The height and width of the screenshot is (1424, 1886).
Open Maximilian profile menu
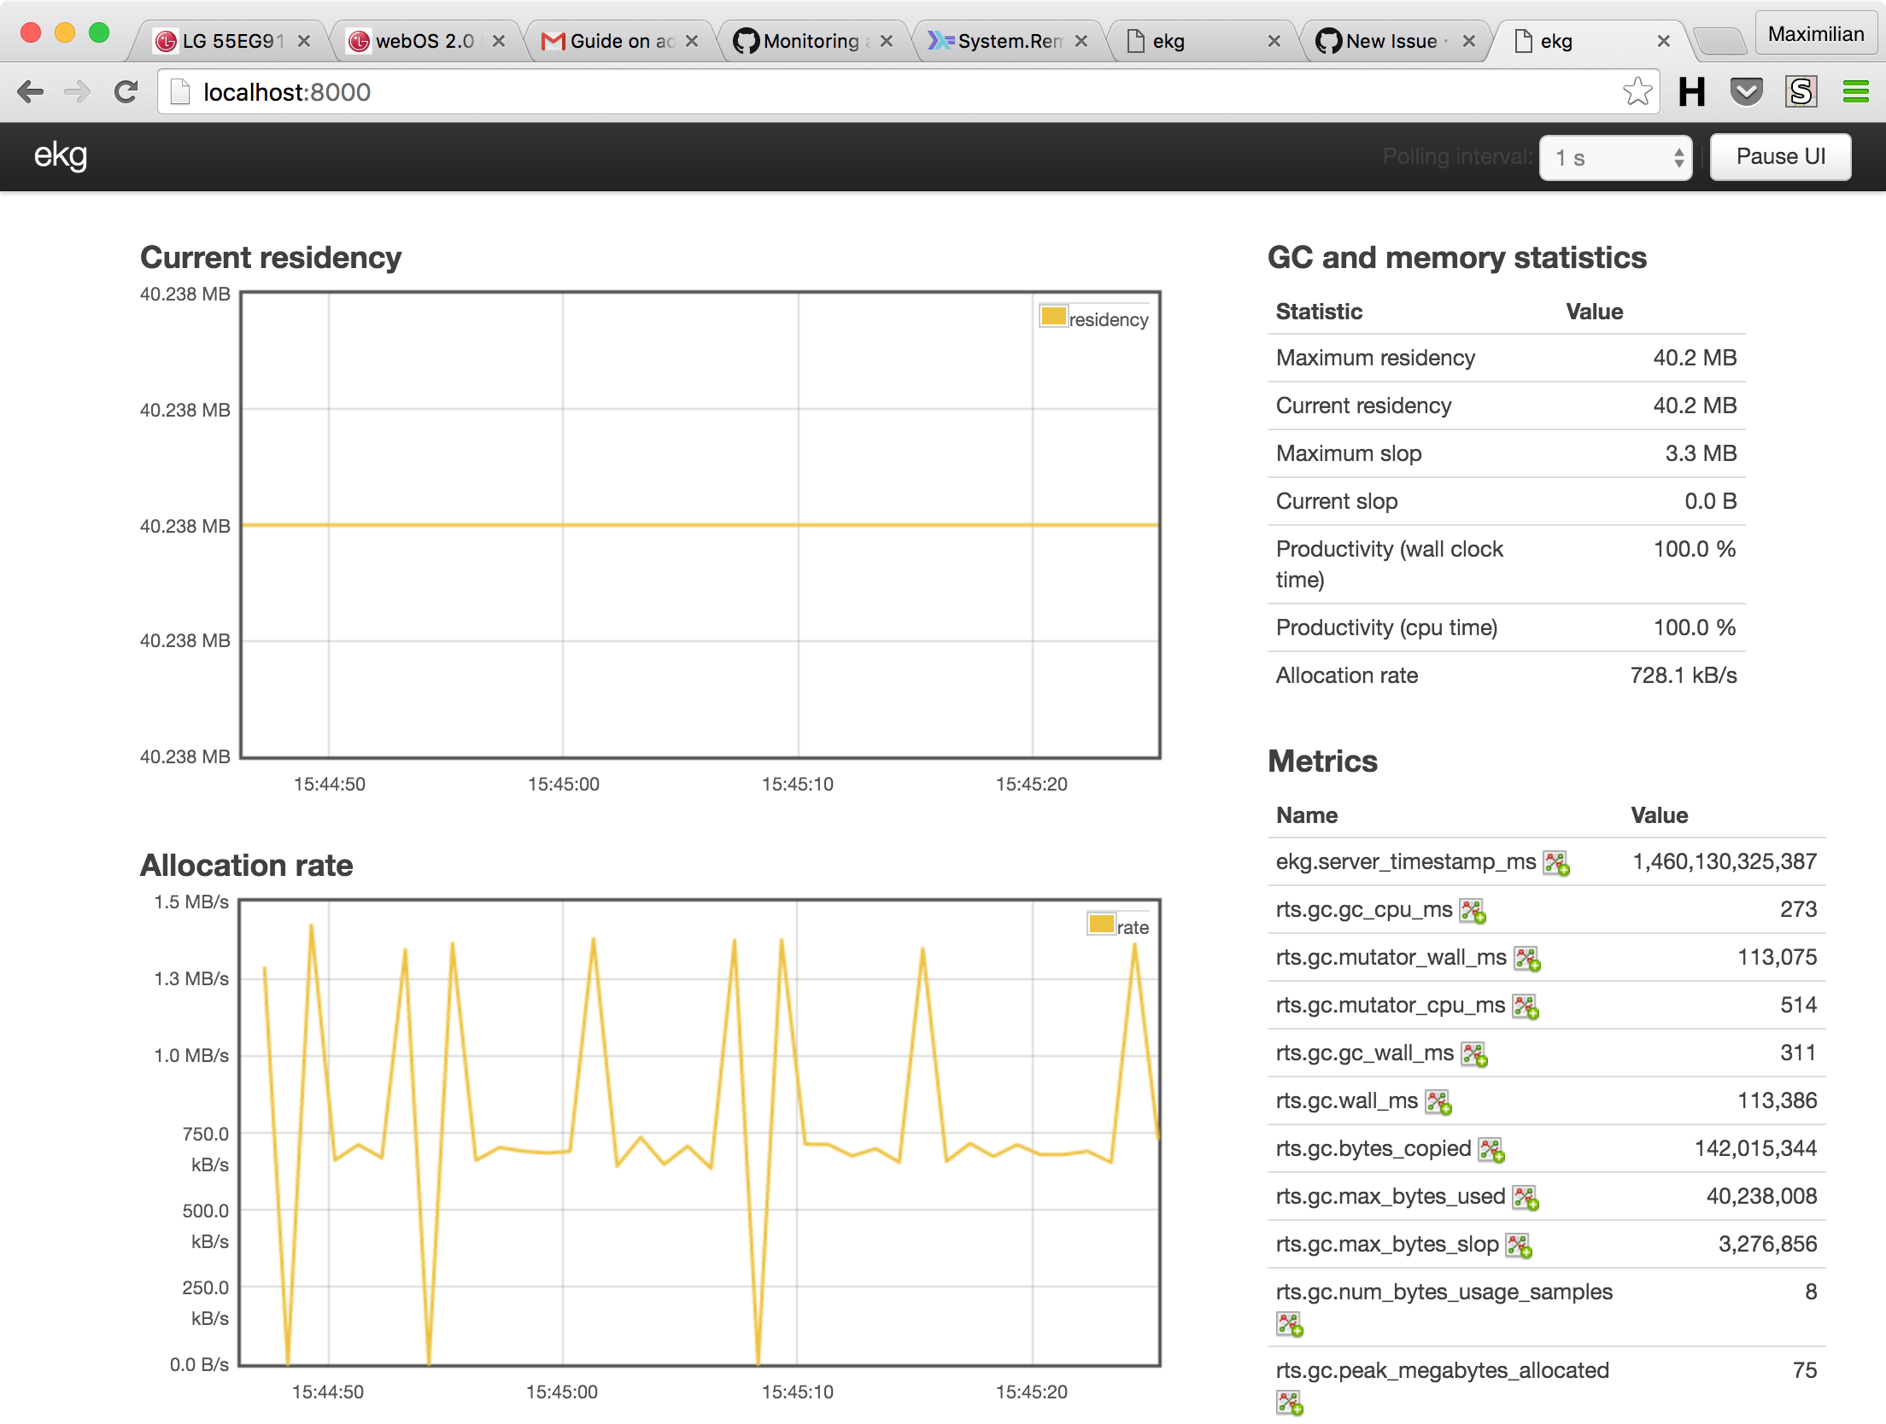point(1815,34)
